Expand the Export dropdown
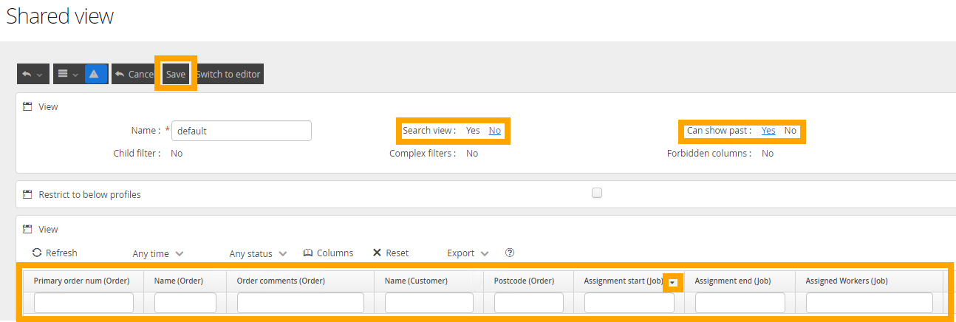This screenshot has width=956, height=322. (468, 253)
